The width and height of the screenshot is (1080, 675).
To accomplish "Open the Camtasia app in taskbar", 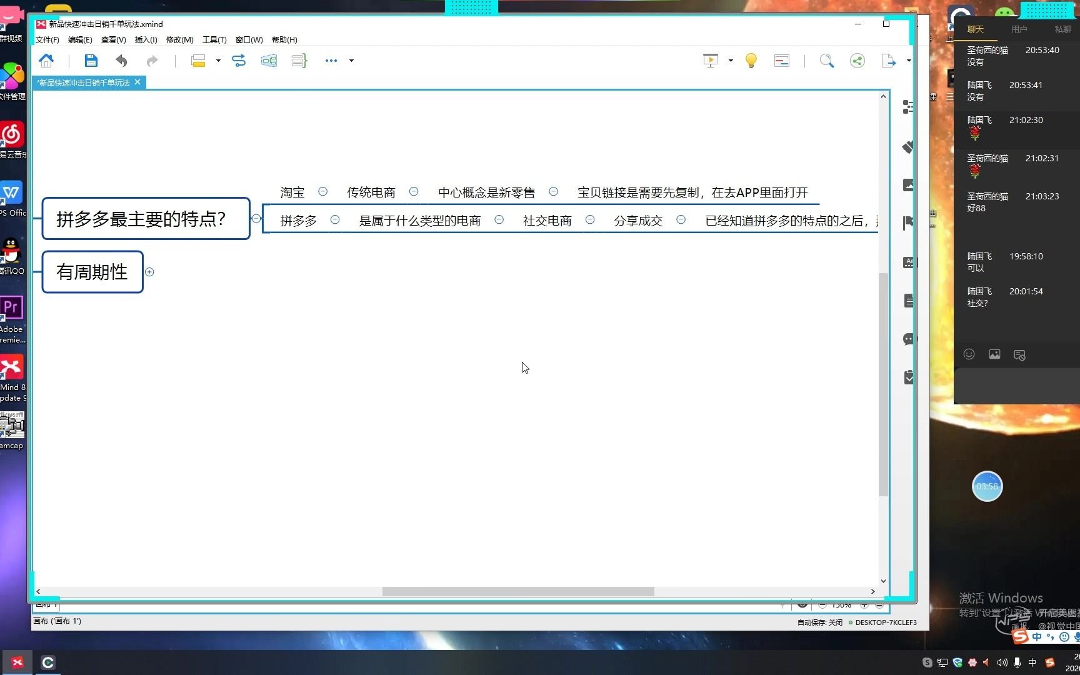I will pos(48,662).
